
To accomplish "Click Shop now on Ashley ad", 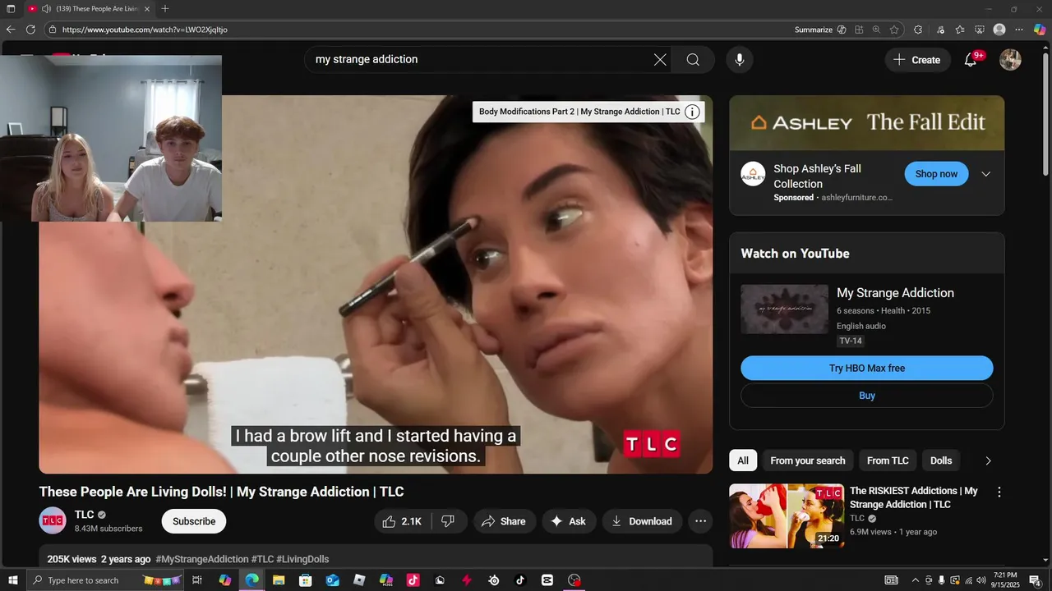I will (936, 174).
